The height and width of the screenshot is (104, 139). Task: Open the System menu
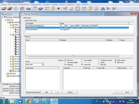click(4, 4)
